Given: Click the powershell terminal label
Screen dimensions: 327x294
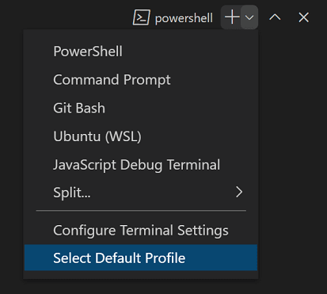Looking at the screenshot, I should tap(184, 18).
